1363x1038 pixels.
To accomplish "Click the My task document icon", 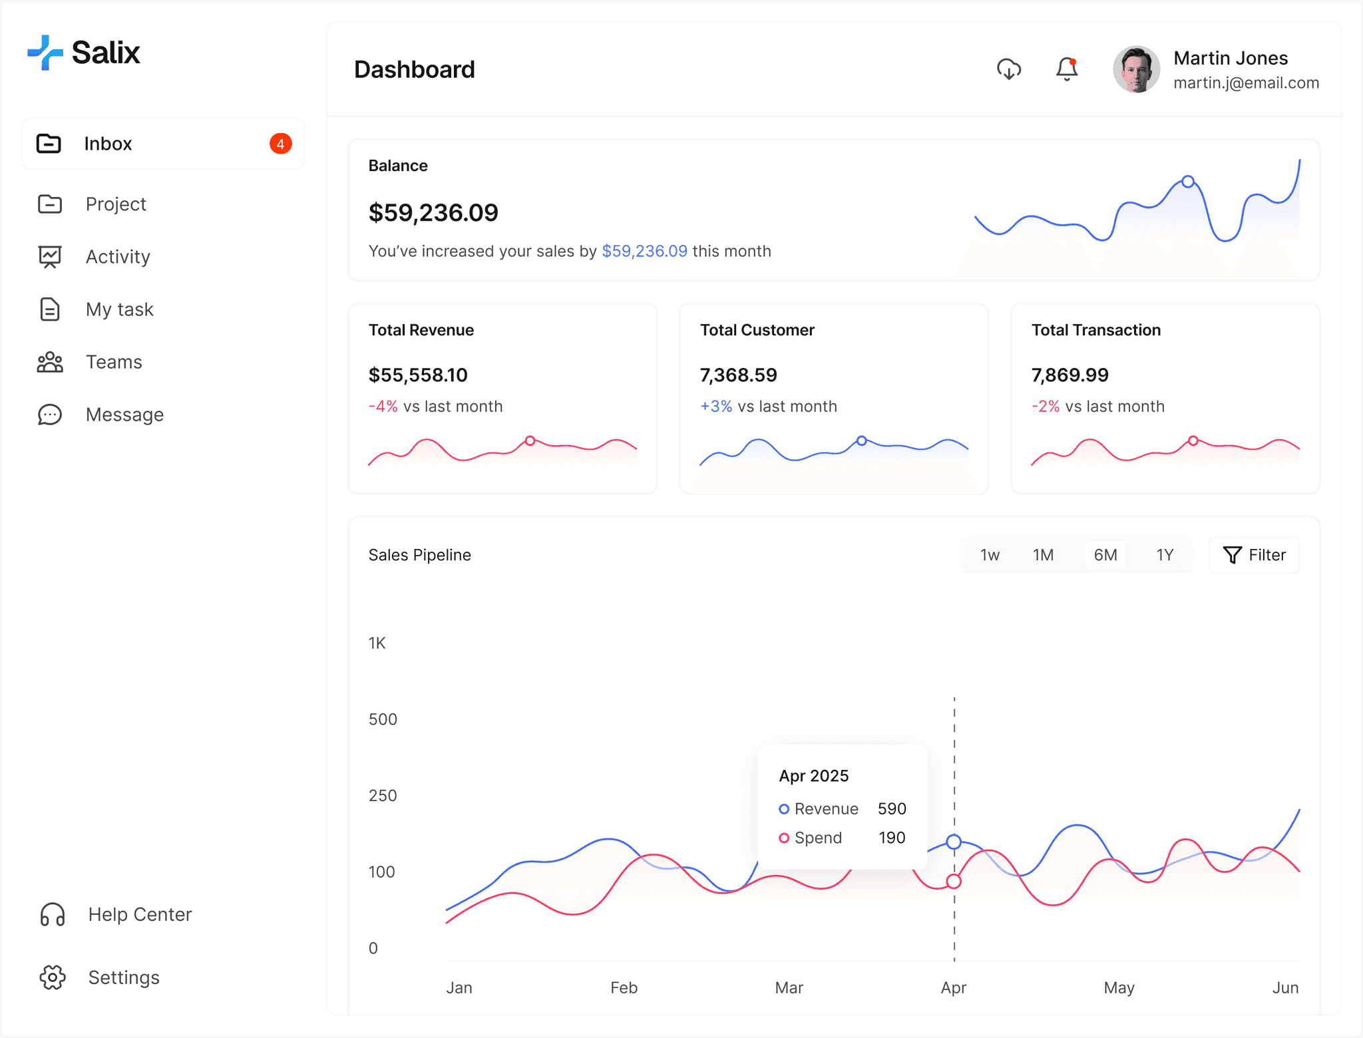I will tap(50, 309).
